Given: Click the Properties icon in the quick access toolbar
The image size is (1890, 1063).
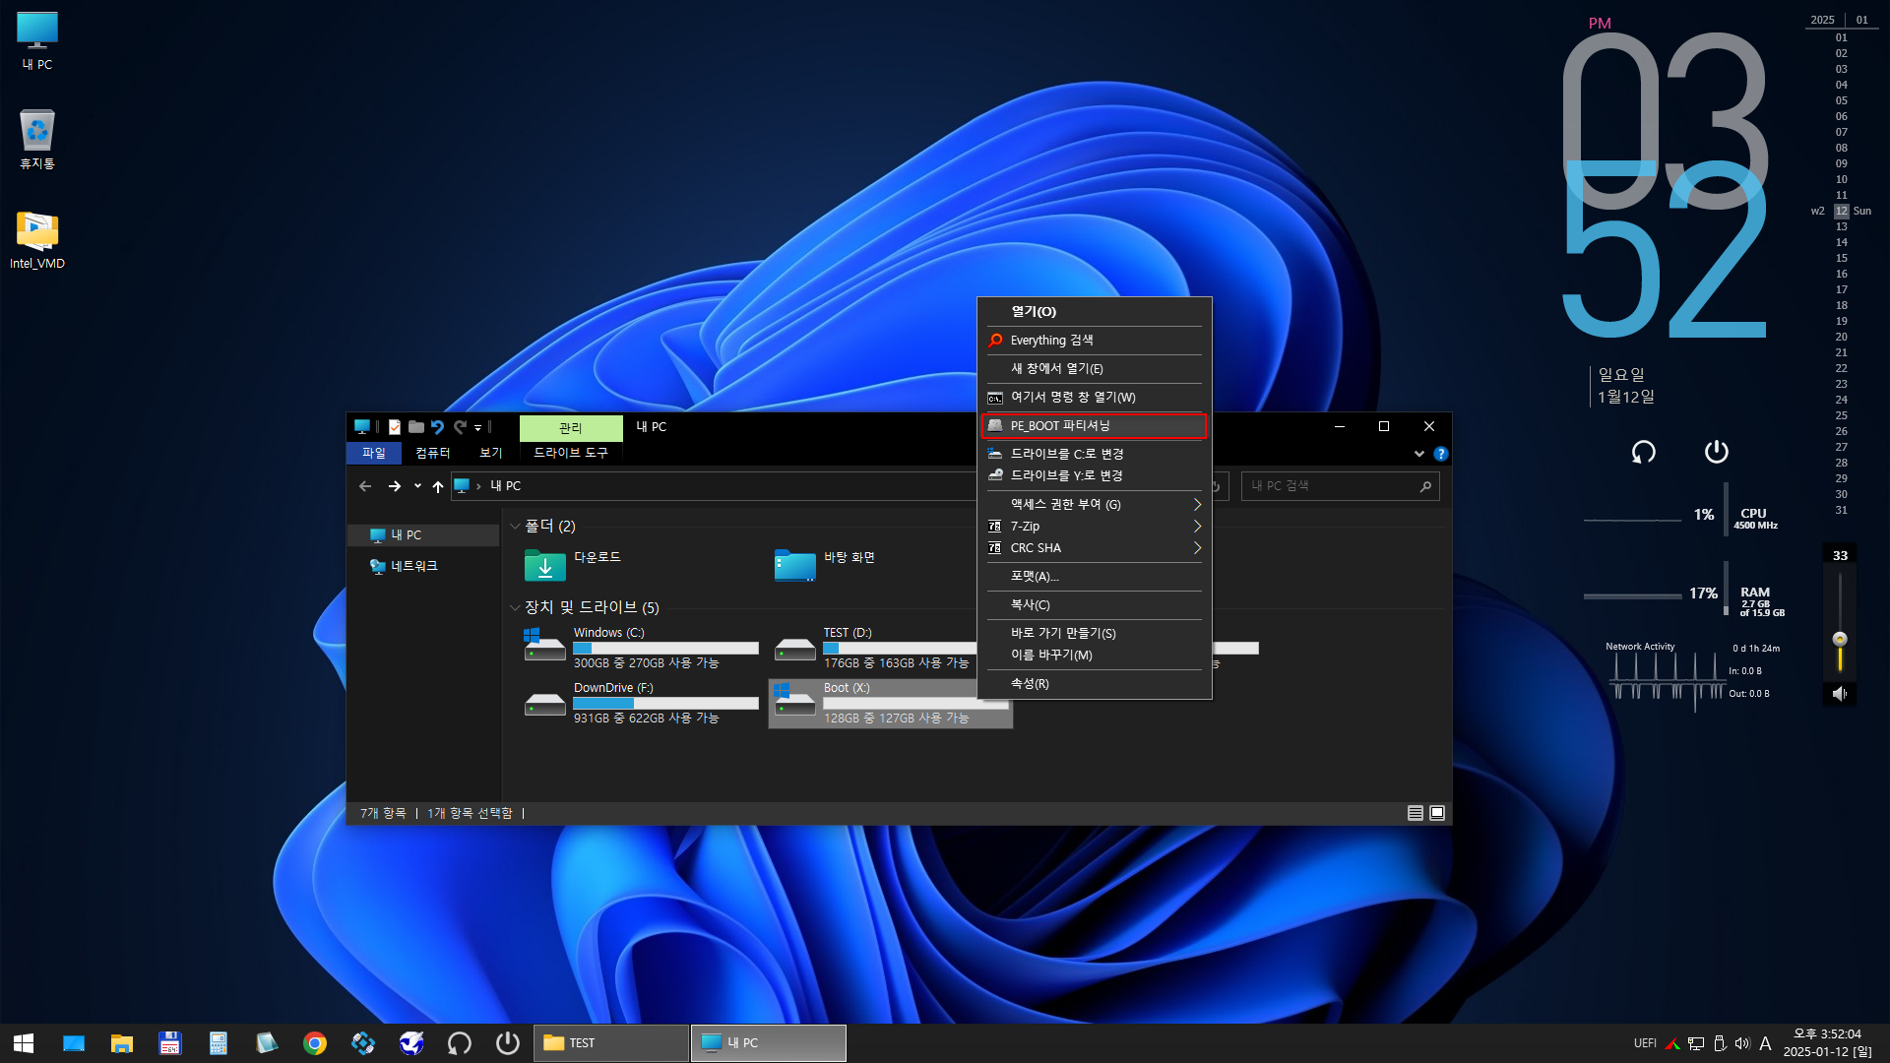Looking at the screenshot, I should (x=395, y=427).
